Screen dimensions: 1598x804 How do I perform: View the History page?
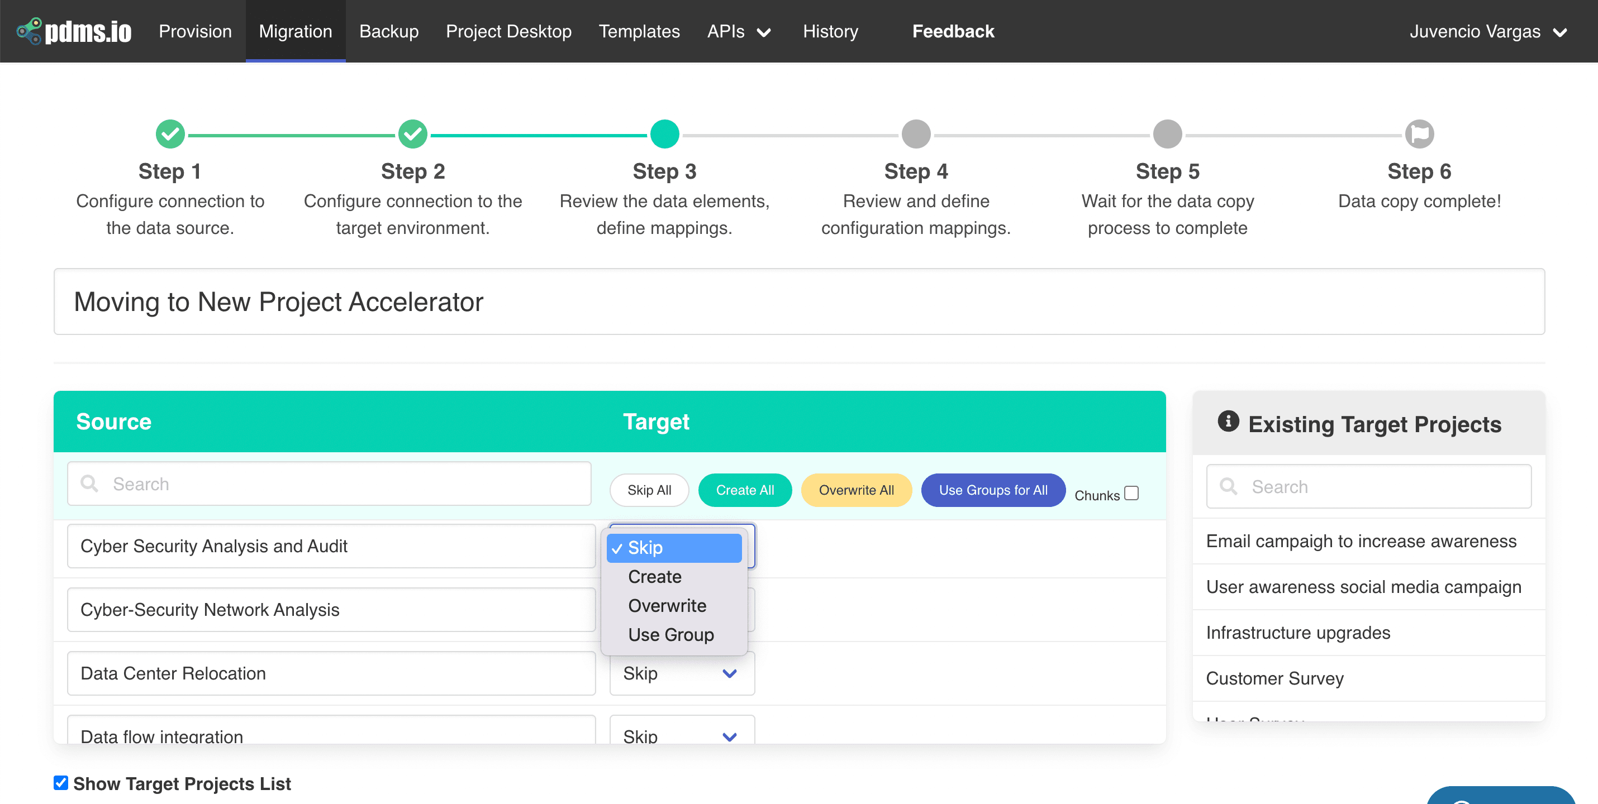click(830, 31)
